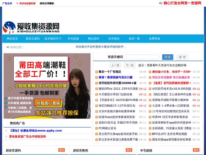The image size is (206, 155).
Task: Go to the previous page with 上一页
Action: click(115, 65)
